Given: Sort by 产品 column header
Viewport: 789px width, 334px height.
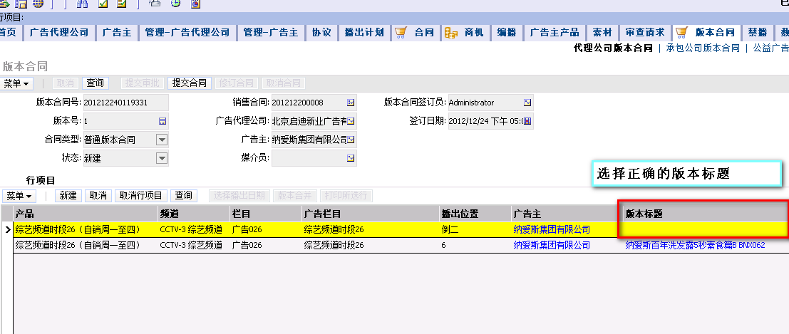Looking at the screenshot, I should (x=85, y=214).
